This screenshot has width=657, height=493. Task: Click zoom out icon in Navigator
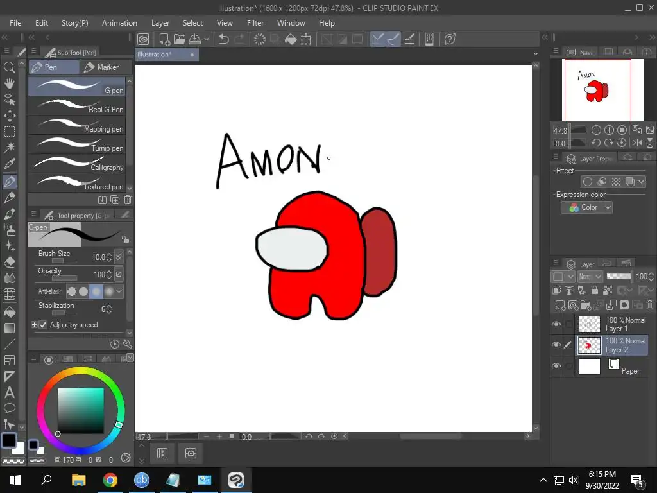[596, 130]
